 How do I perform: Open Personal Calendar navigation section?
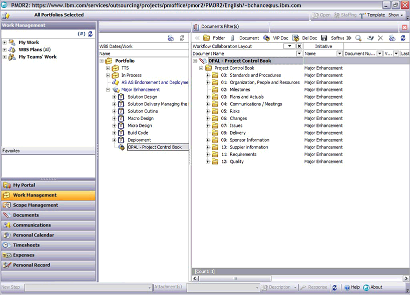[x=49, y=235]
